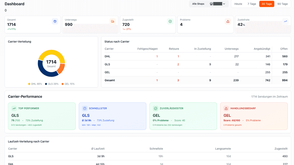The image size is (294, 165).
Task: Click the In Zustellung column header
Action: click(202, 49)
